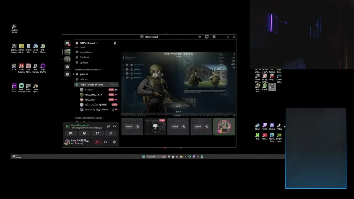Click user RB$_Oops in voice list
This screenshot has width=354, height=199.
[90, 99]
